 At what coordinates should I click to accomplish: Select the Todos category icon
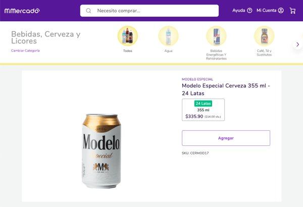coord(128,36)
